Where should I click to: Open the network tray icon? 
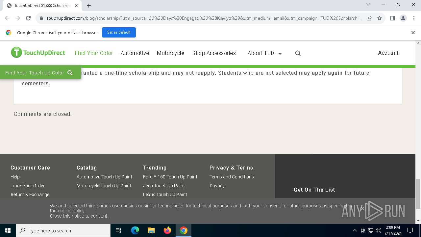click(x=371, y=230)
